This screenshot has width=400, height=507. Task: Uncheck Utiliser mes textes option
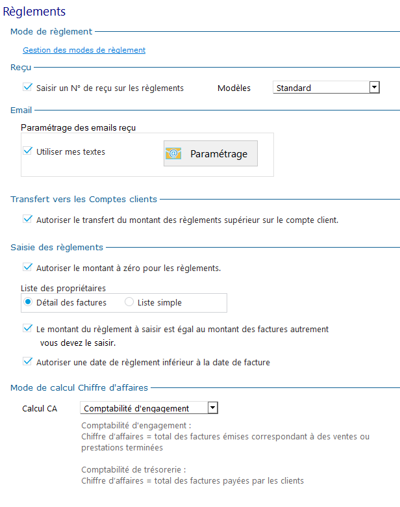[x=28, y=151]
